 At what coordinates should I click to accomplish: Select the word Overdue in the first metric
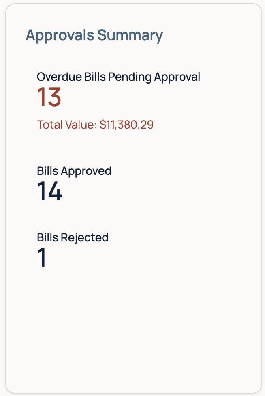coord(59,77)
